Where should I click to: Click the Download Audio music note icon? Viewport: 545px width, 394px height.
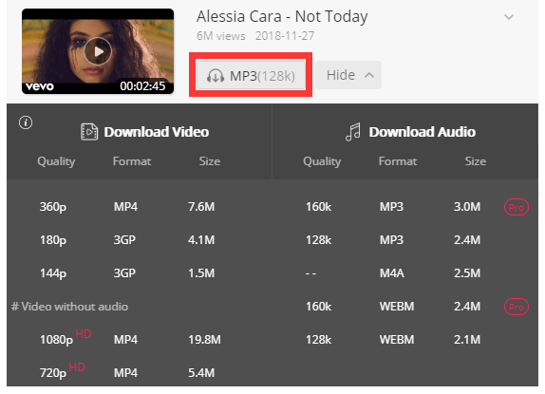[353, 132]
